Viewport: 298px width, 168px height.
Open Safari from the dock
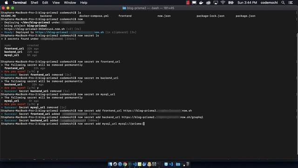coord(120,164)
